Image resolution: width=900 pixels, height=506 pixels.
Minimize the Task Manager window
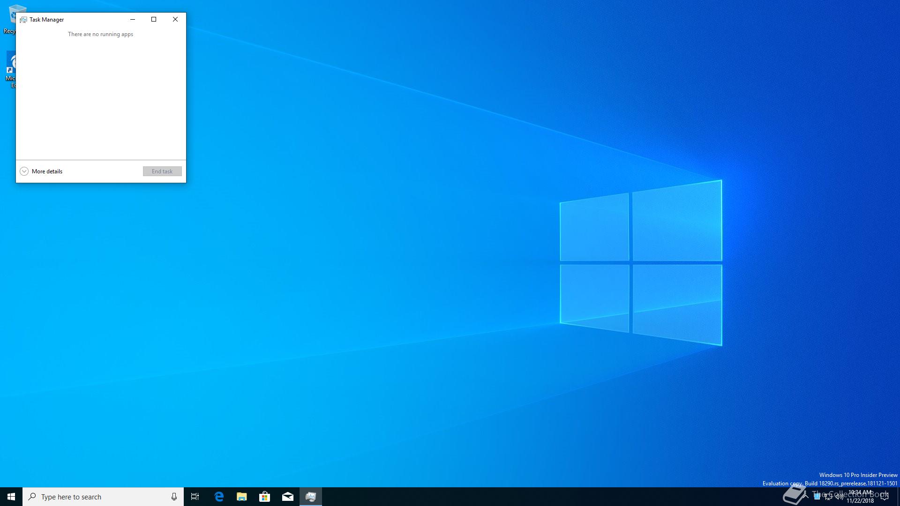(133, 19)
